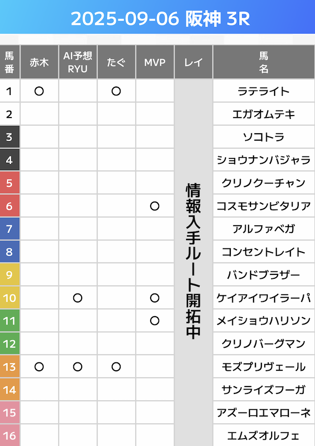The height and width of the screenshot is (446, 315).
Task: Click the green horse number 12 cell
Action: click(10, 344)
